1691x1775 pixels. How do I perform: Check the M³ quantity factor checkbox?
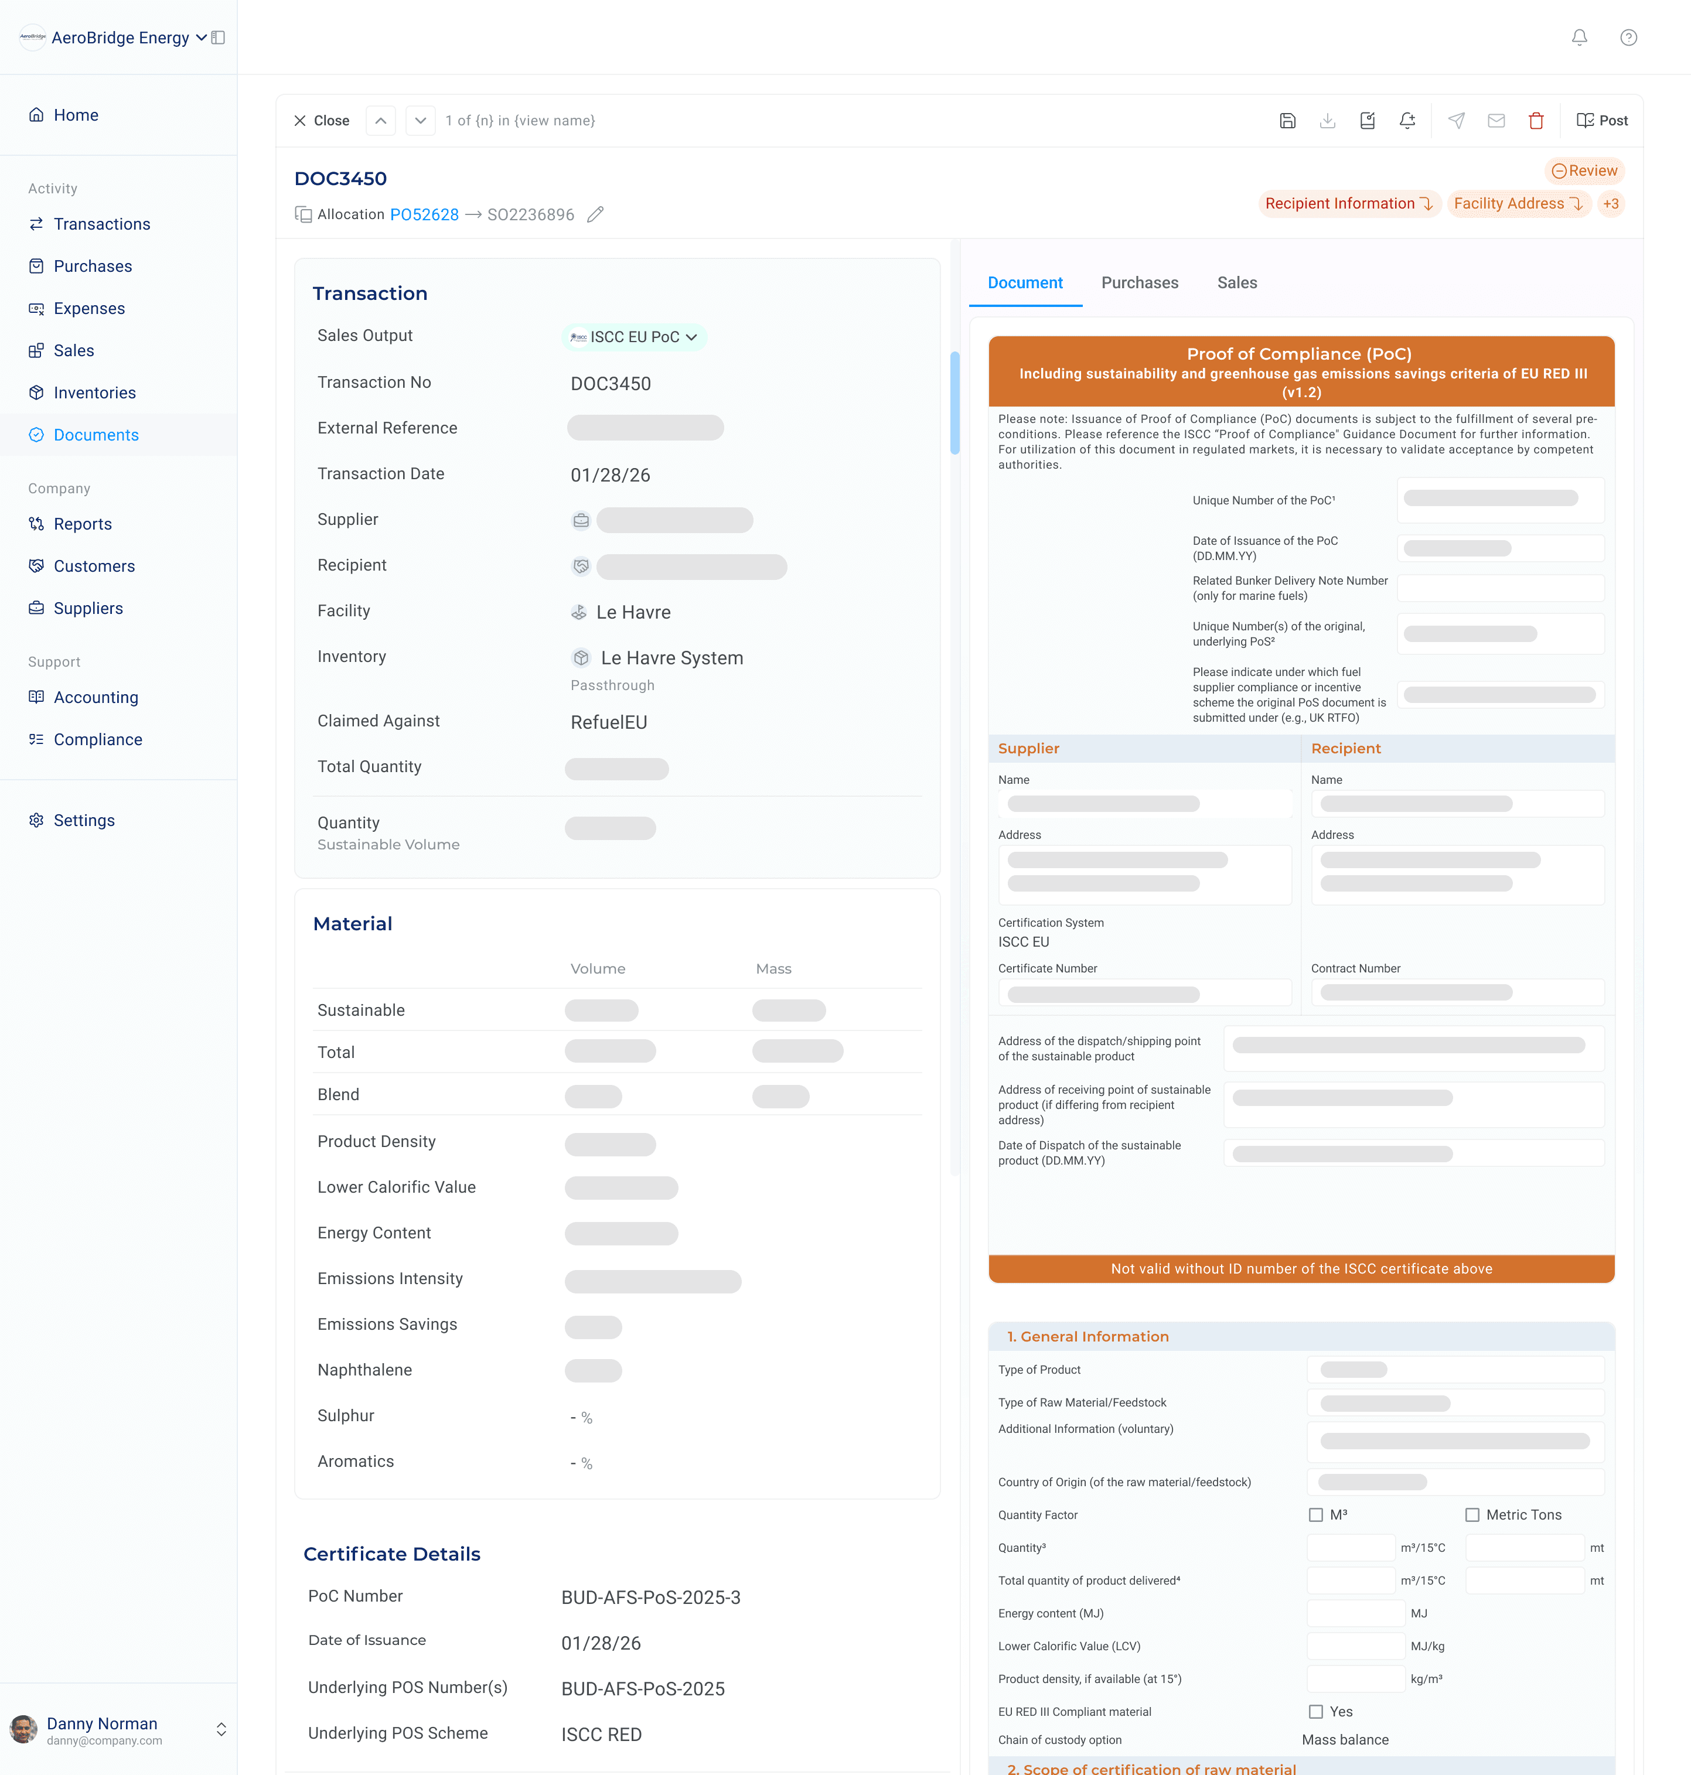(x=1316, y=1514)
